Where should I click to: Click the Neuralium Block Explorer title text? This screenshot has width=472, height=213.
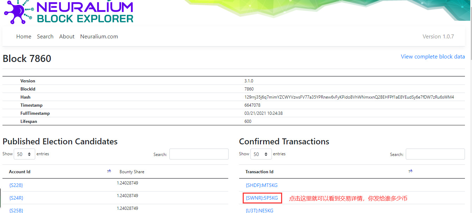coord(85,12)
